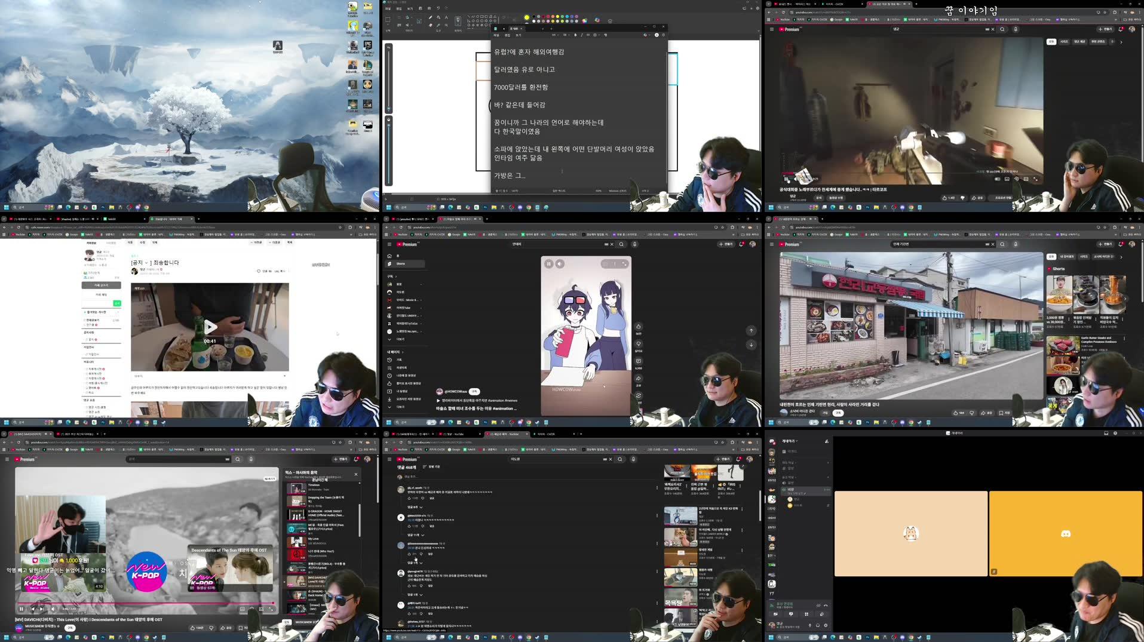The width and height of the screenshot is (1144, 642).
Task: Open the 보기 menu in Paint
Action: tap(409, 9)
